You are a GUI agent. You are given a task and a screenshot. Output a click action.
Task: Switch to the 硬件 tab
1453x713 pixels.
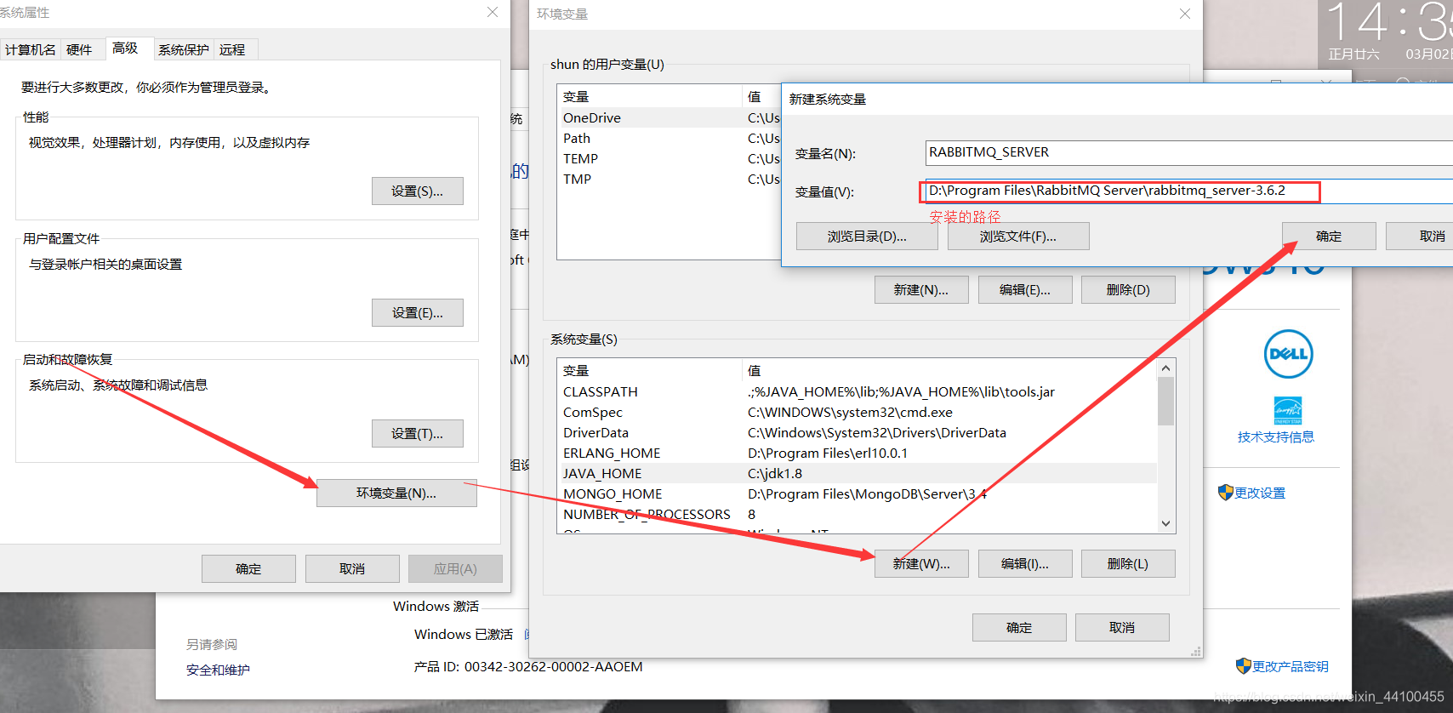click(x=79, y=49)
